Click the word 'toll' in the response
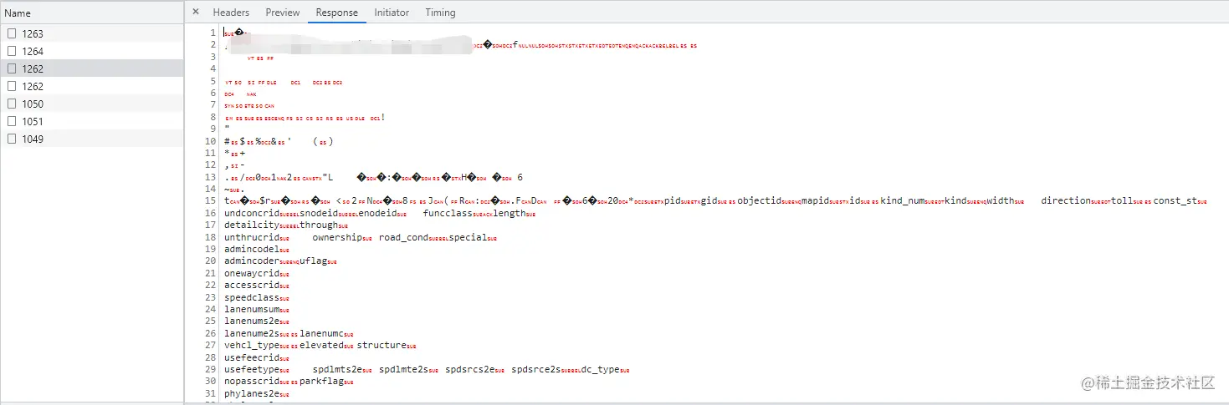Screen dimensions: 1229x405 point(1122,201)
